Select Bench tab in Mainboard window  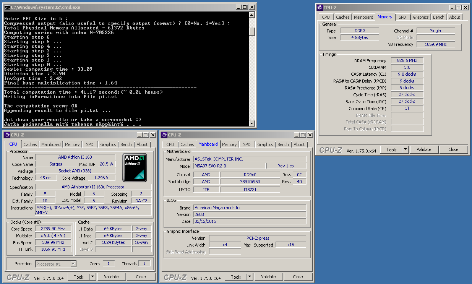point(283,144)
